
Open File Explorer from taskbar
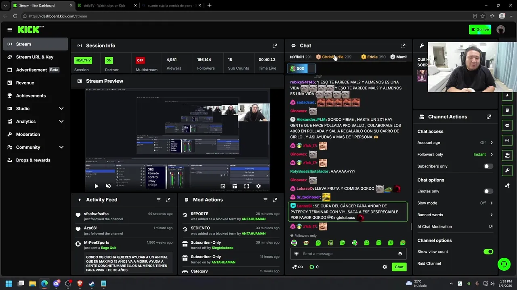(x=33, y=284)
